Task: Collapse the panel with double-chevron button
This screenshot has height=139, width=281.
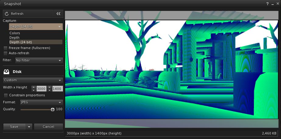Action: click(x=58, y=14)
